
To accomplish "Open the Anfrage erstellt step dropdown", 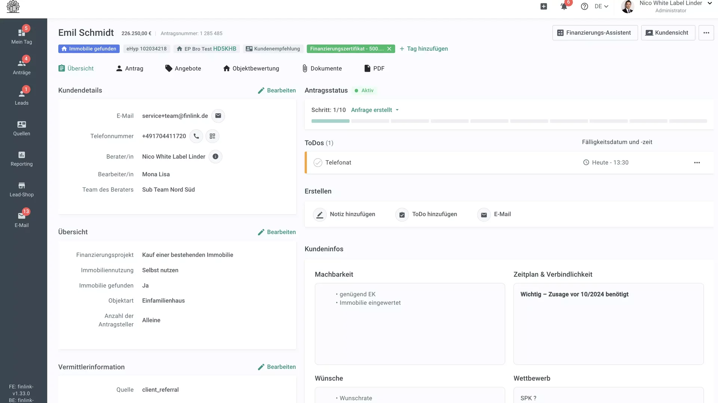I will click(x=375, y=110).
